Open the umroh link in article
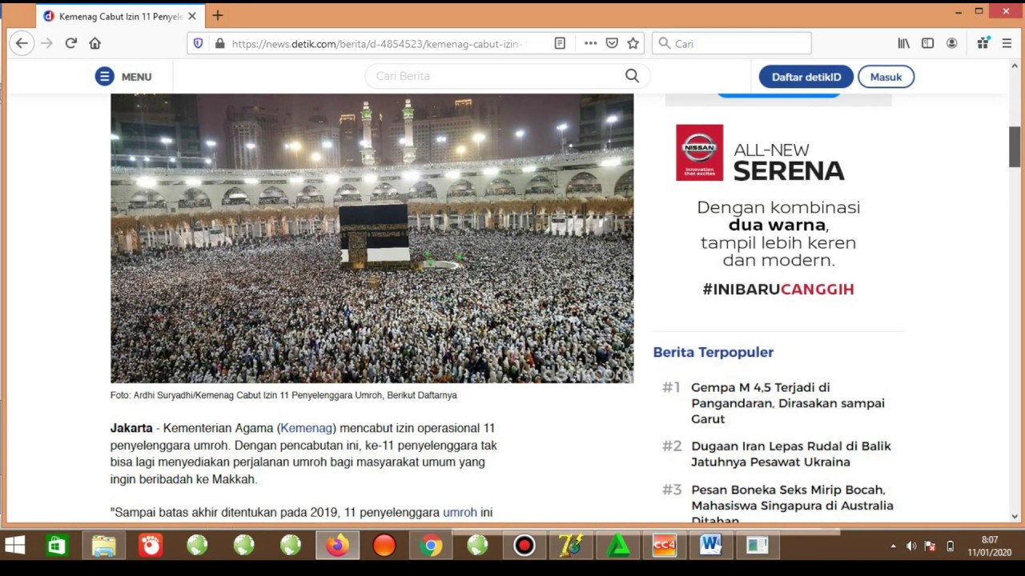The image size is (1025, 576). (x=460, y=512)
